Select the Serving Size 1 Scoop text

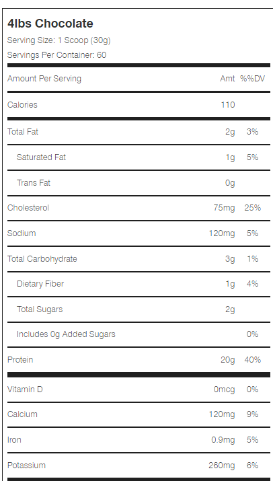click(x=59, y=40)
